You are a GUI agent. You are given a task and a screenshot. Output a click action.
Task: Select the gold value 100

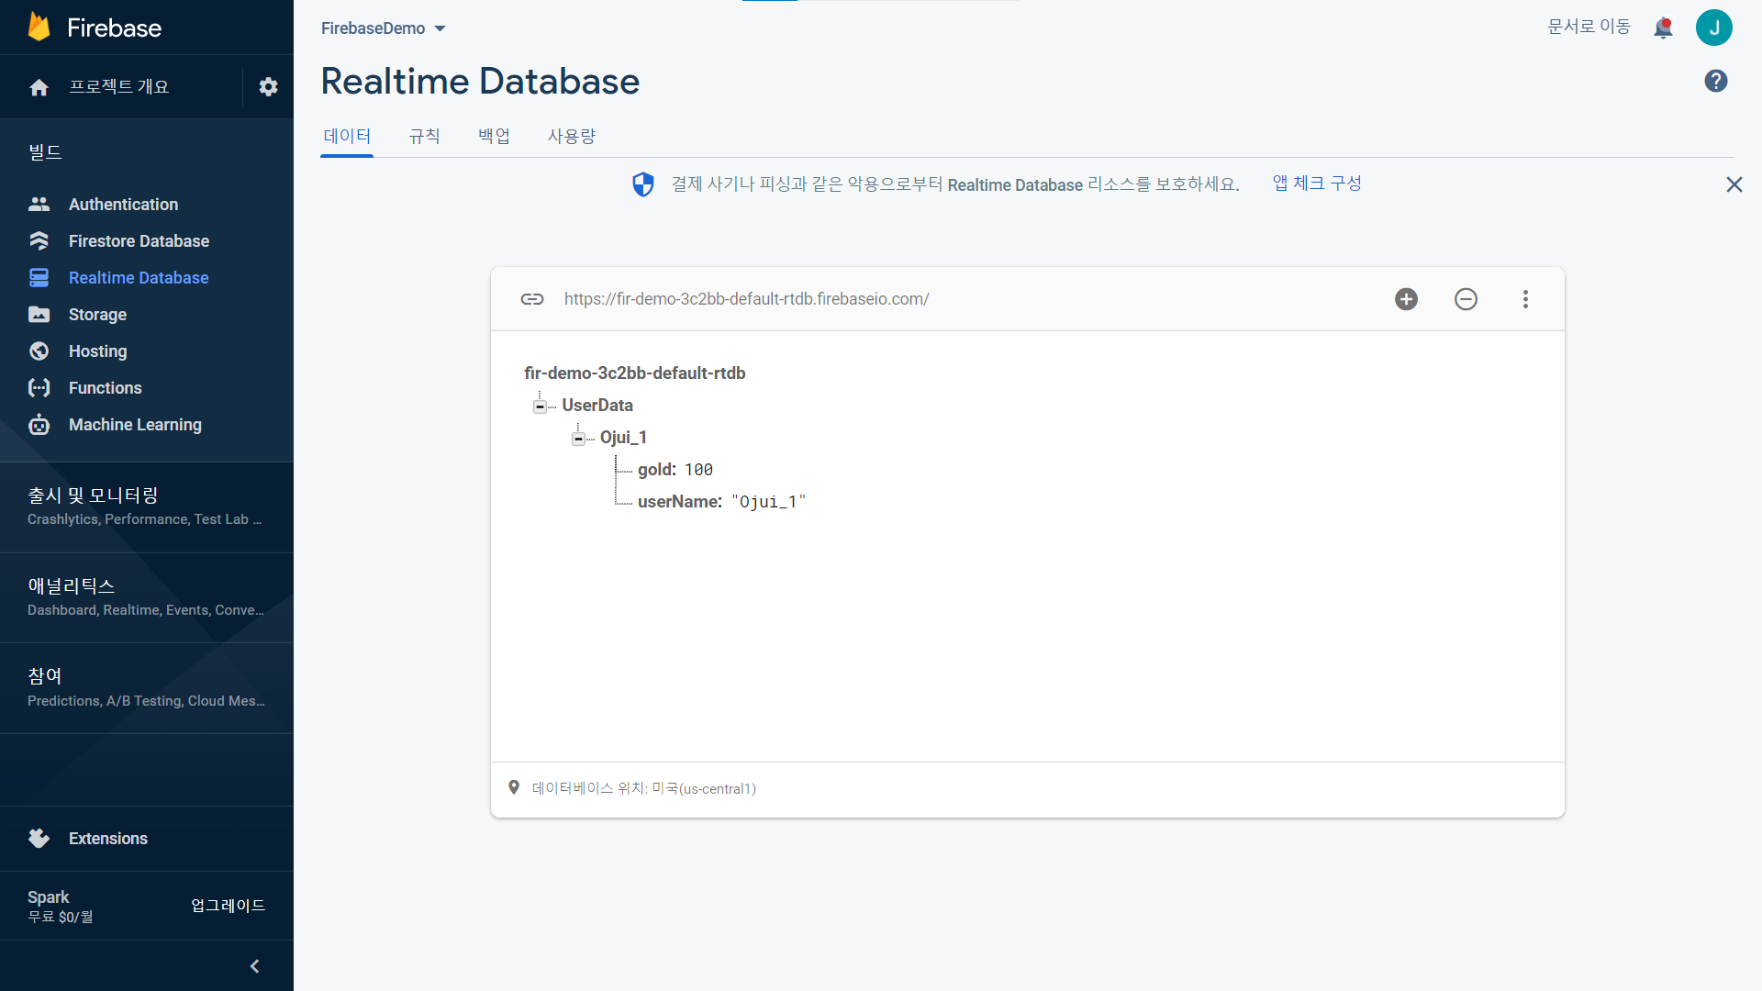click(698, 470)
